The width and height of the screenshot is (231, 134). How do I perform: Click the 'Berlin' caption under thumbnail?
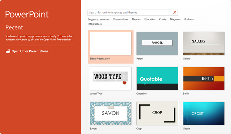(x=186, y=94)
